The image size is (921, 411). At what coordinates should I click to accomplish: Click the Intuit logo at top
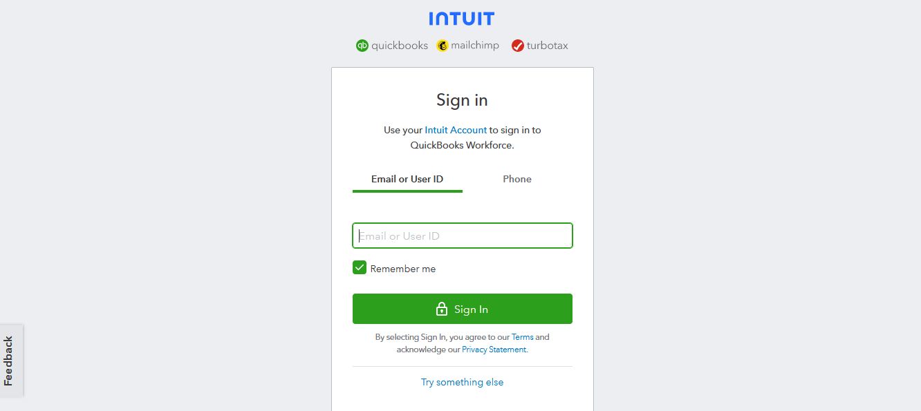(461, 19)
